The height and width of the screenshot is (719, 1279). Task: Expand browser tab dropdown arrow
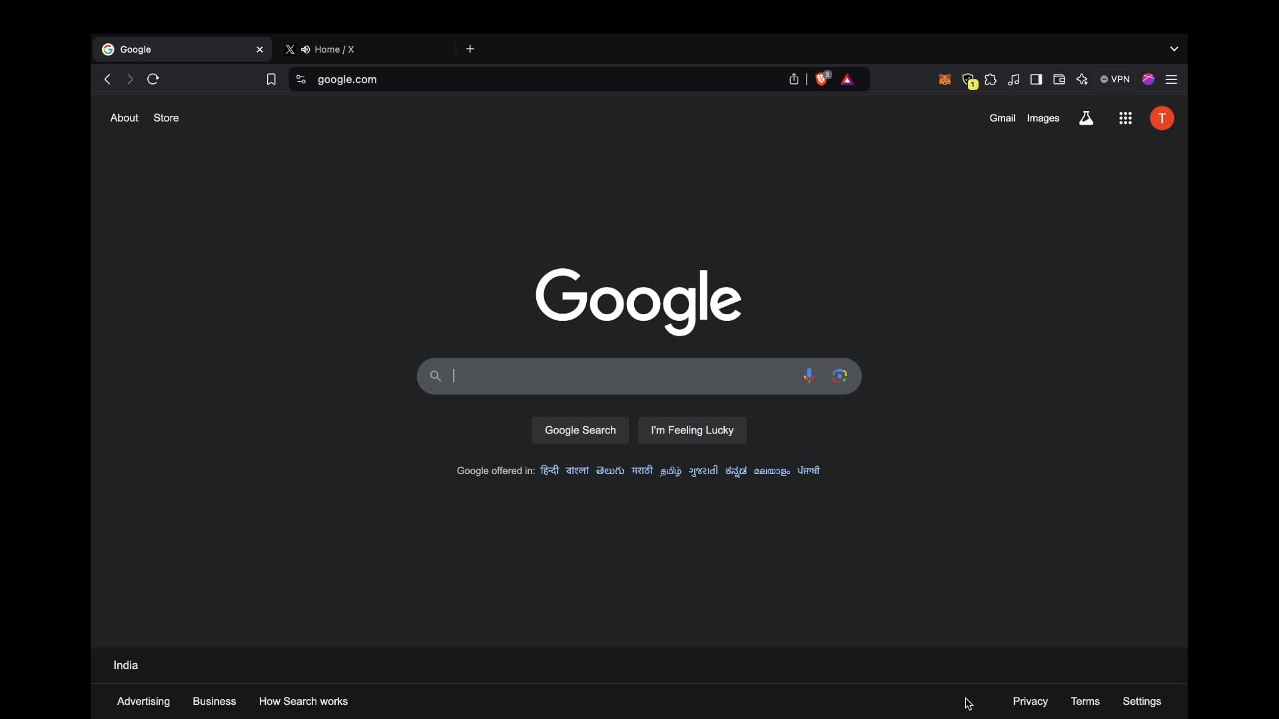point(1174,49)
